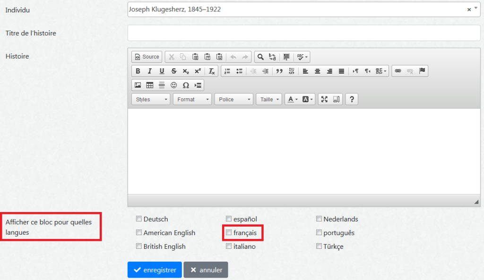Viewport: 484px width, 280px height.
Task: Open the Styles dropdown
Action: pos(152,100)
